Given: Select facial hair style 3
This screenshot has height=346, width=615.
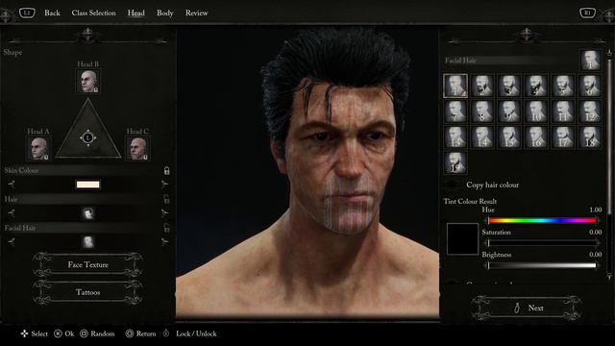Looking at the screenshot, I should pos(509,86).
